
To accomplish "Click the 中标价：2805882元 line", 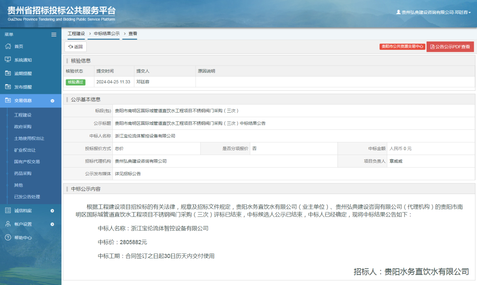I will 122,242.
